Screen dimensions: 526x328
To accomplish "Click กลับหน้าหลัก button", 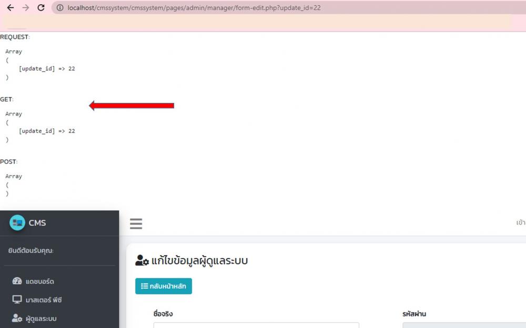I will [x=164, y=286].
